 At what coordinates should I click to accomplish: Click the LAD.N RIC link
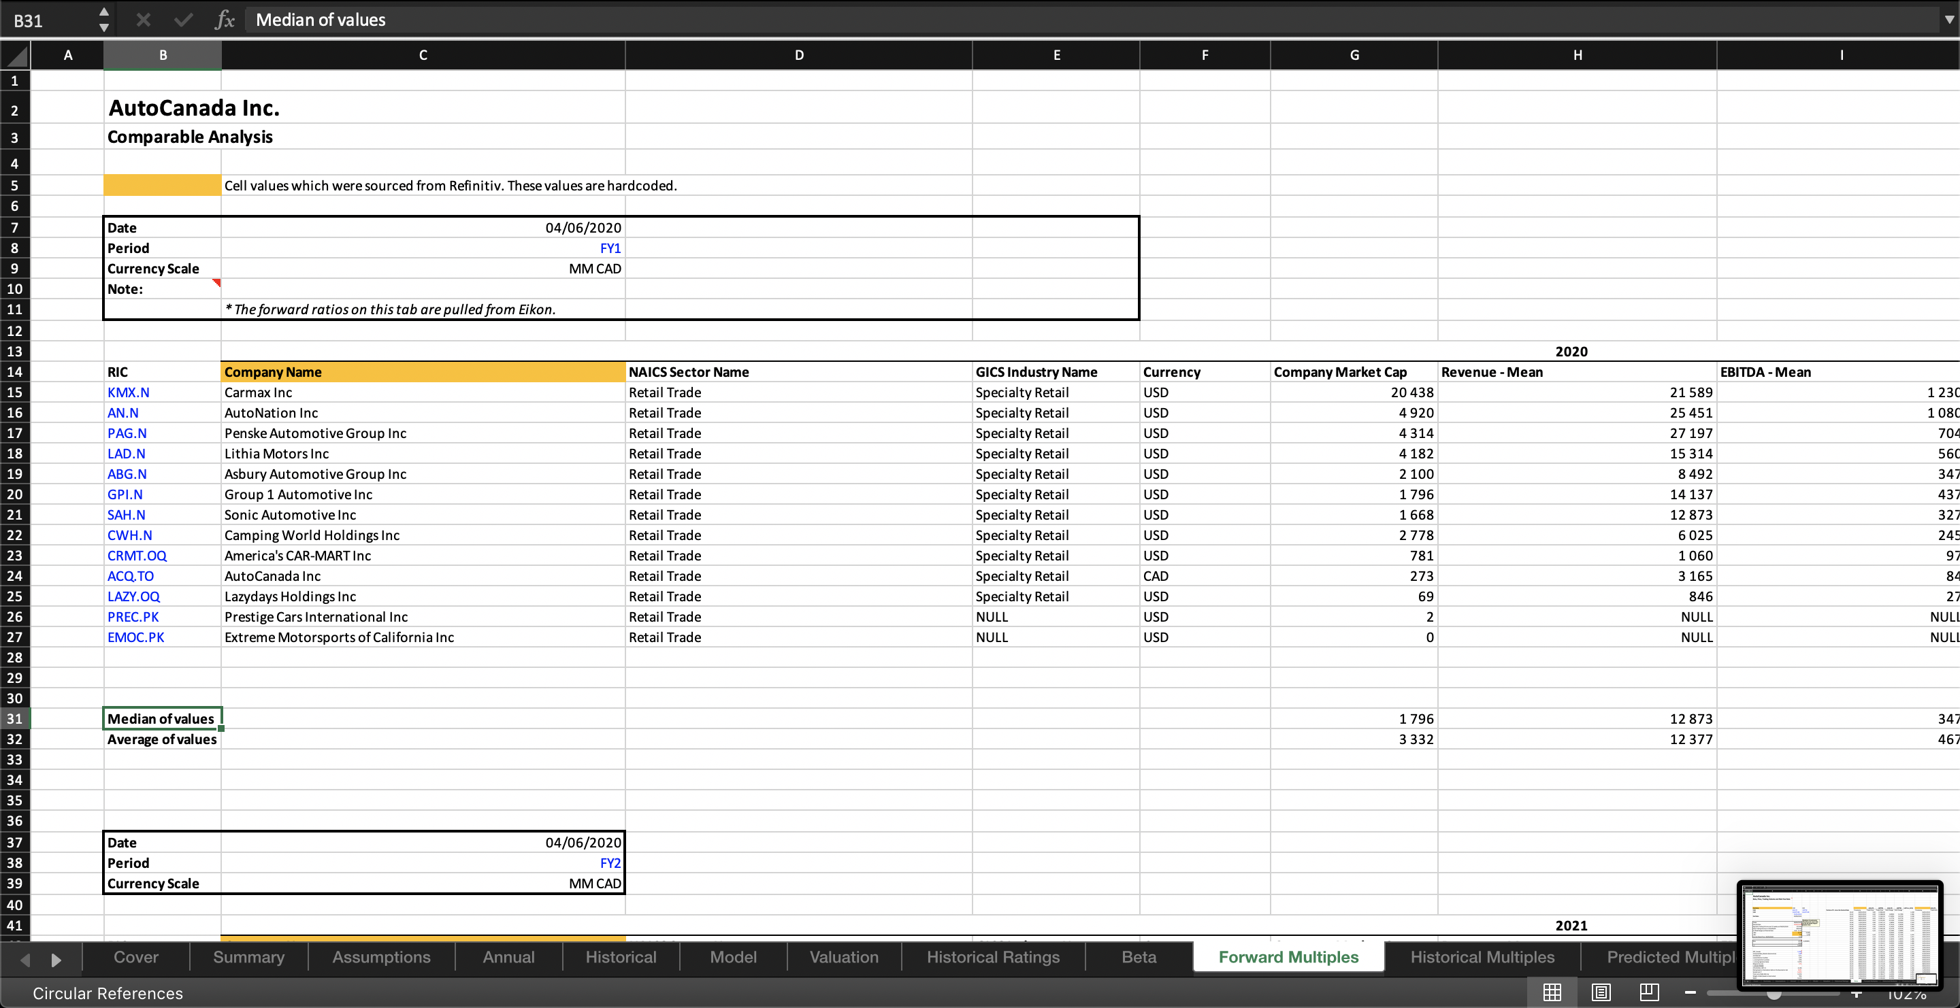click(x=127, y=454)
